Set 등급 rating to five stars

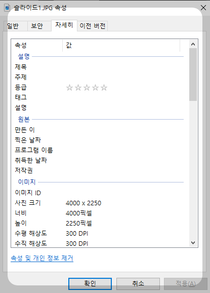[x=104, y=88]
